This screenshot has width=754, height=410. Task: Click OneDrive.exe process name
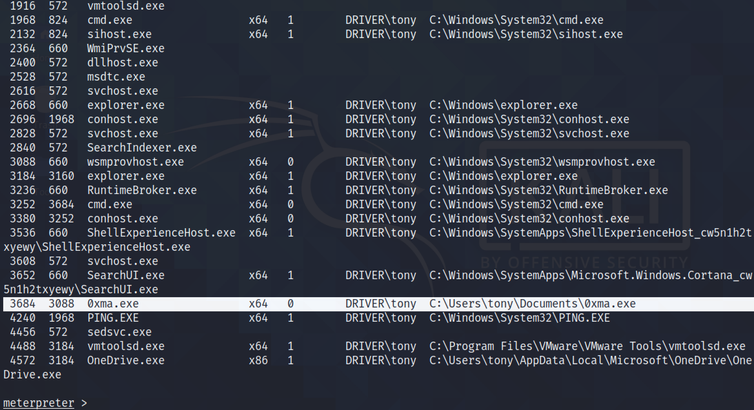tap(126, 360)
